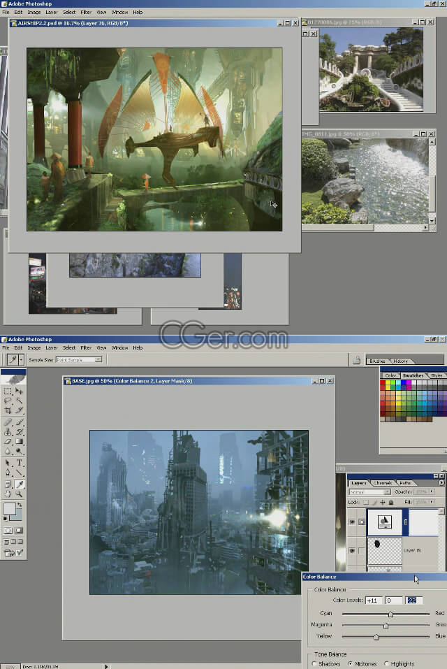447x669 pixels.
Task: Click the background color swatch in toolbox
Action: 18,515
